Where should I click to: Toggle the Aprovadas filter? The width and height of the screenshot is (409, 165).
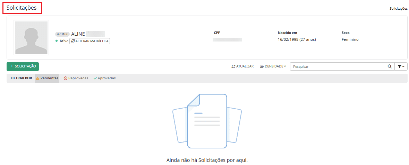click(104, 78)
